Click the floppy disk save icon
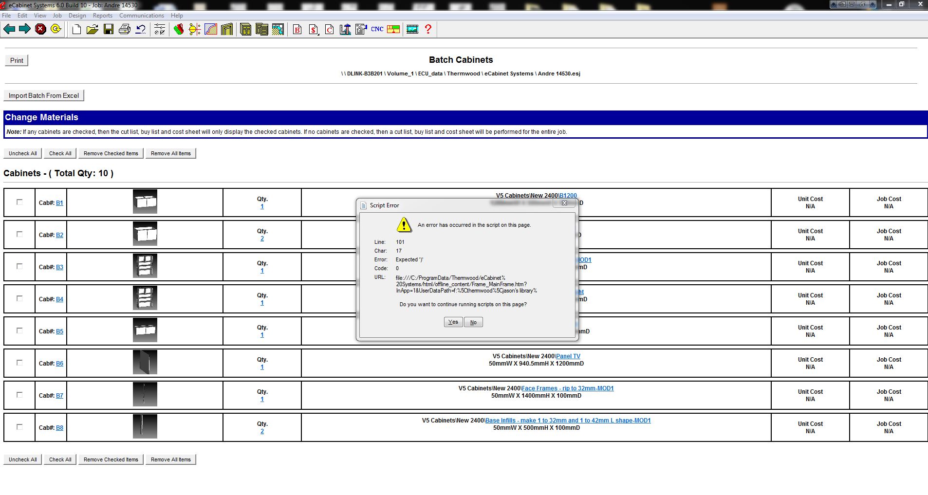This screenshot has width=928, height=495. tap(108, 30)
